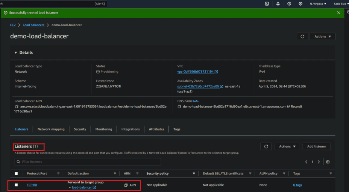Open the subnet-02b72a0cb7472aa05 link
This screenshot has width=349, height=192.
[198, 86]
